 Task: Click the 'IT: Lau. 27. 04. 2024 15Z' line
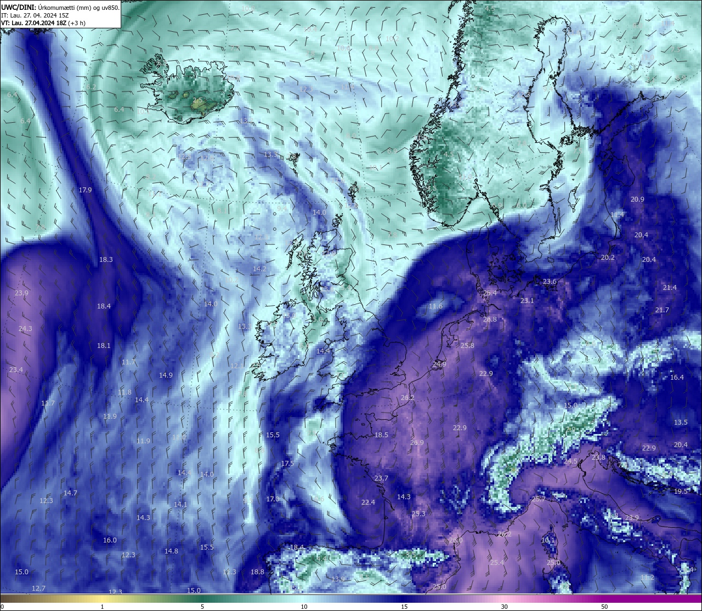(x=35, y=16)
